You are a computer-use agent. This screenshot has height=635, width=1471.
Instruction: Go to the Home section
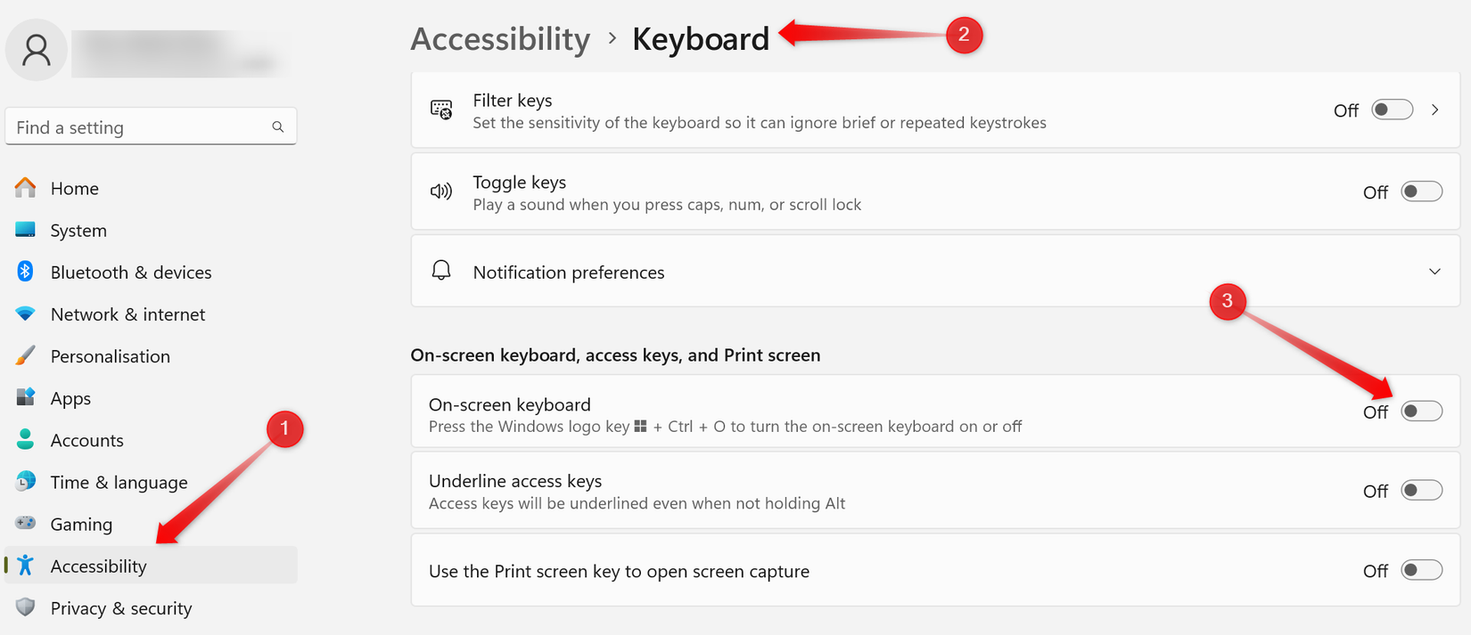pos(74,188)
